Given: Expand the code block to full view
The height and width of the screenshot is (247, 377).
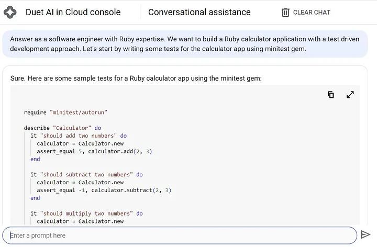Looking at the screenshot, I should tap(350, 95).
